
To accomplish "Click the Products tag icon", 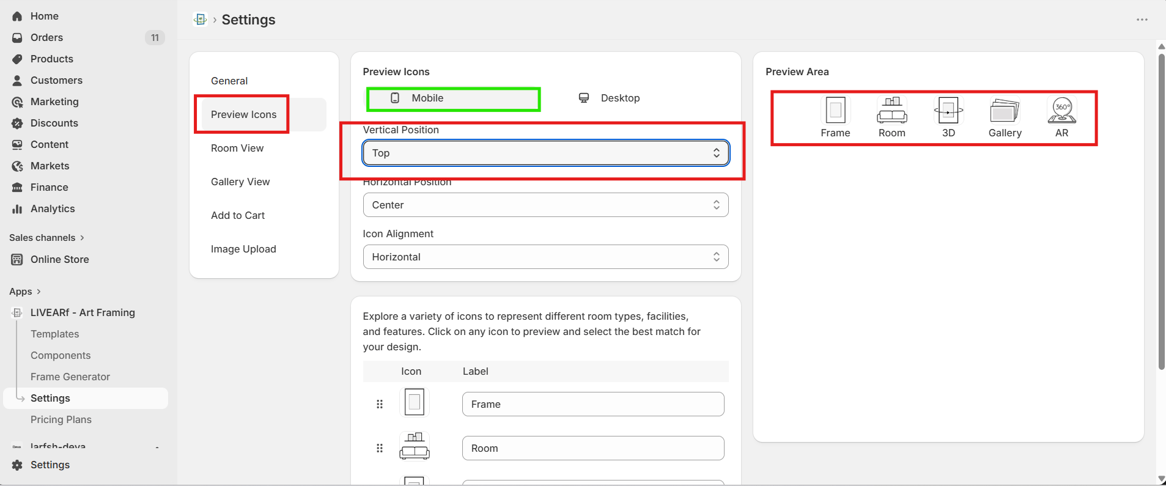I will pyautogui.click(x=17, y=59).
